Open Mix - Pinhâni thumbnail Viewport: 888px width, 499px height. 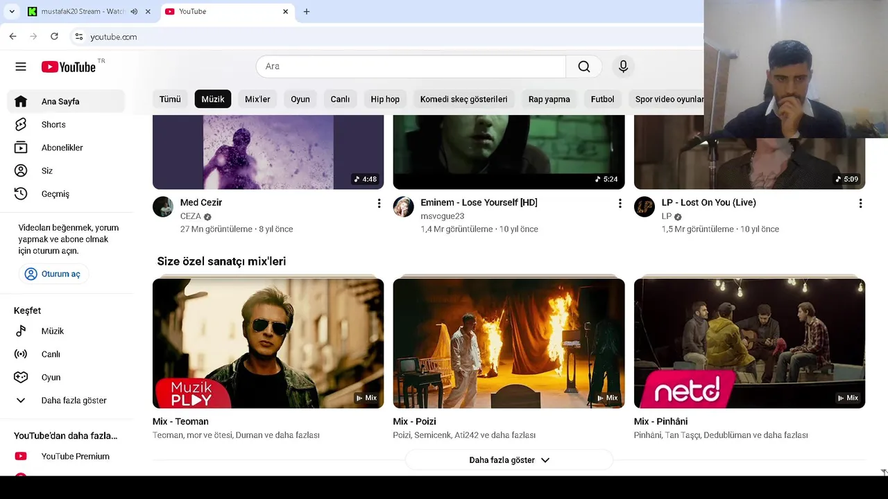(749, 343)
